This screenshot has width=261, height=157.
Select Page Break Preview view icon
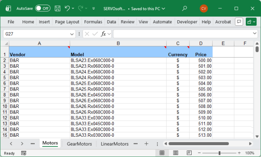(189, 153)
